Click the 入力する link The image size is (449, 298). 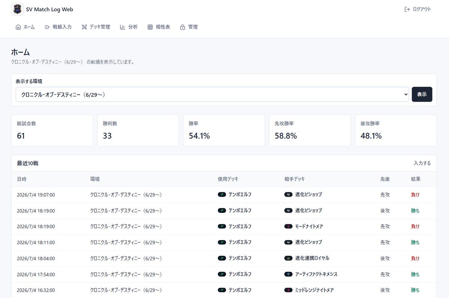422,163
